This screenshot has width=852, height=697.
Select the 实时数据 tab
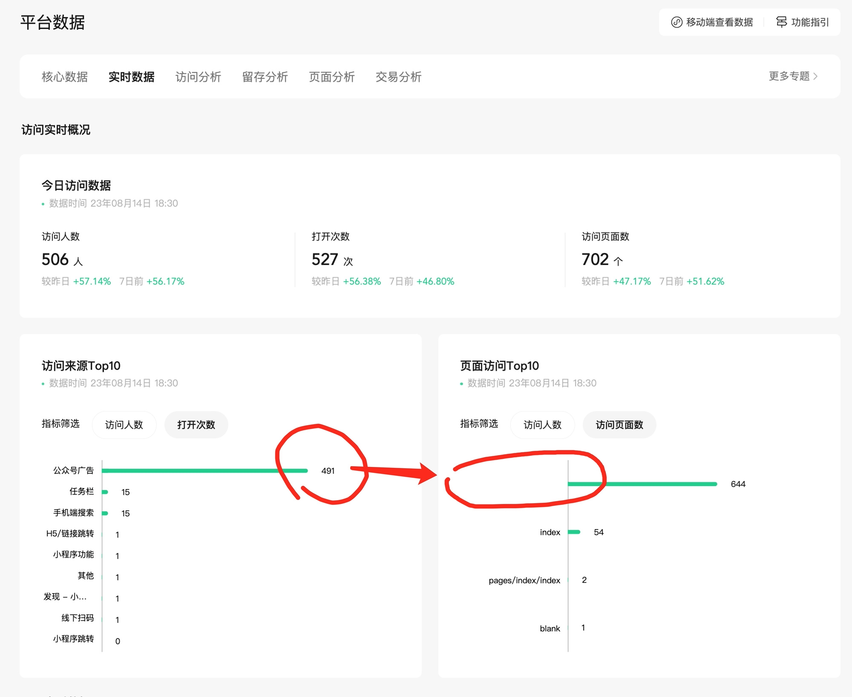pos(131,77)
